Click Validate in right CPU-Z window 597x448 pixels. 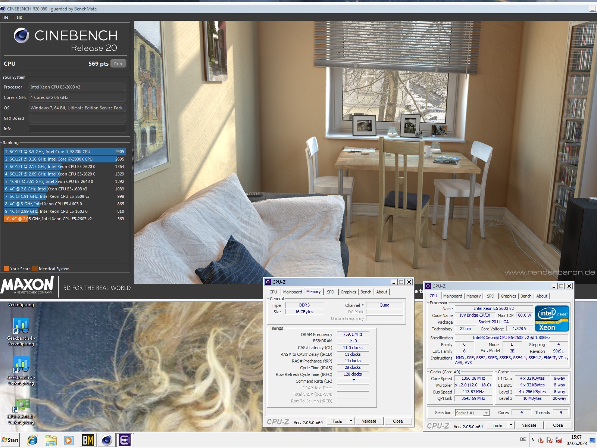click(529, 425)
